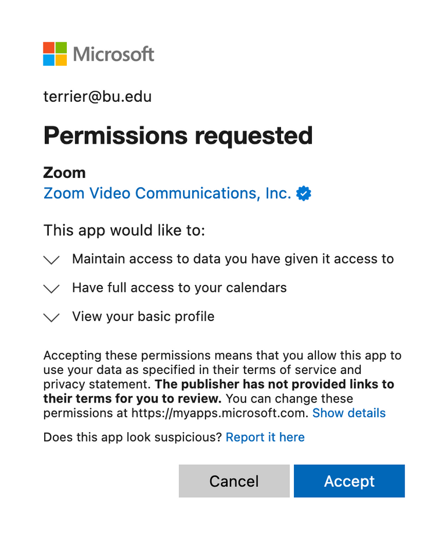Image resolution: width=446 pixels, height=538 pixels.
Task: Click the bold Zoom app name
Action: tap(64, 173)
